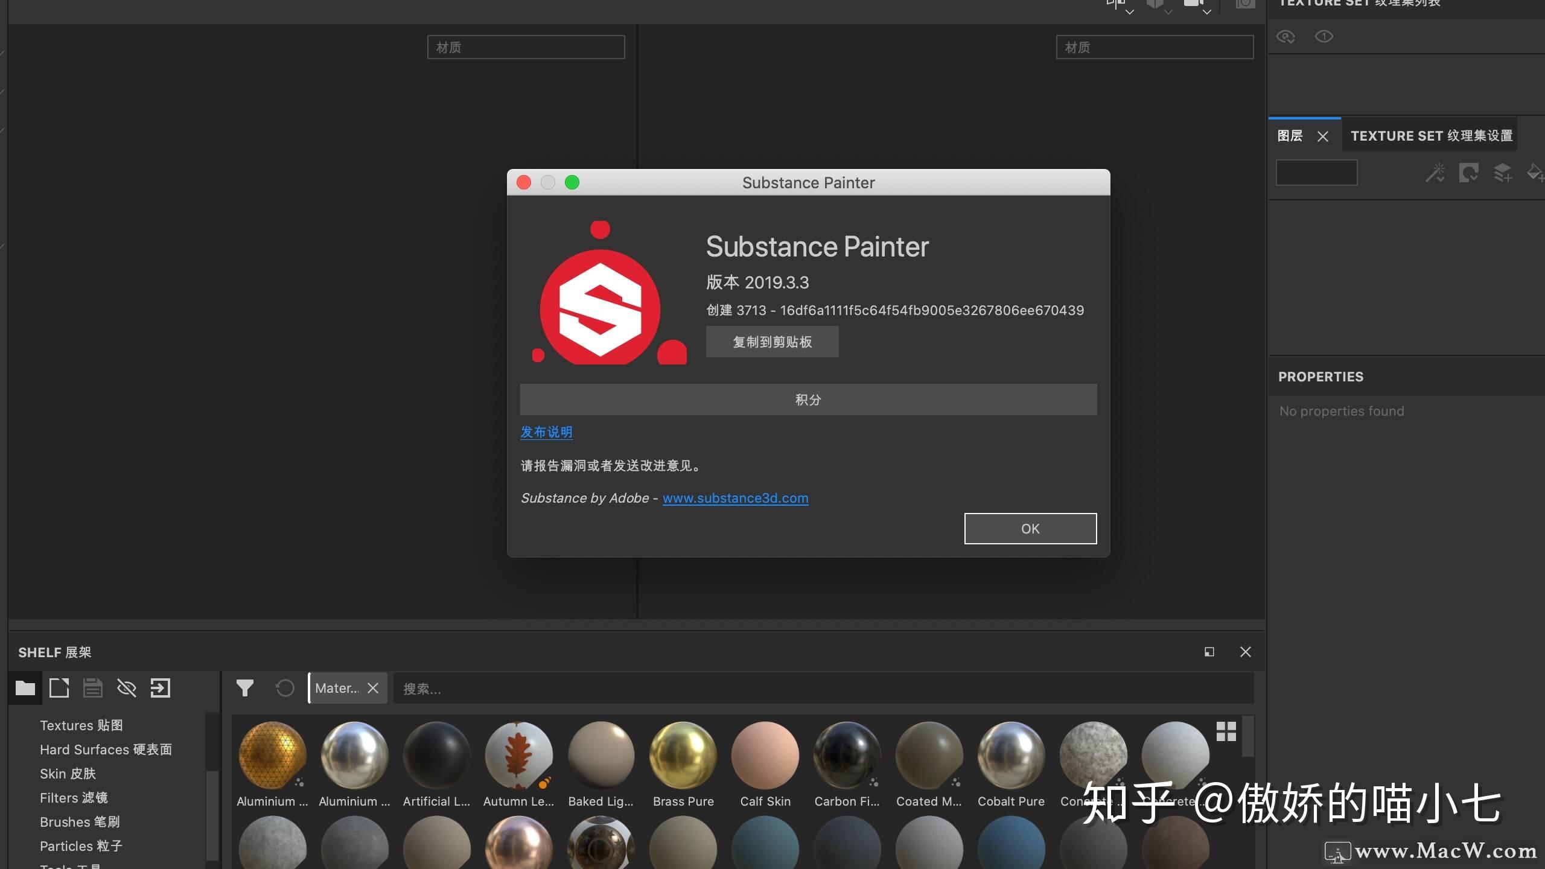Open the layers blending mode box
1545x869 pixels.
pos(1316,173)
